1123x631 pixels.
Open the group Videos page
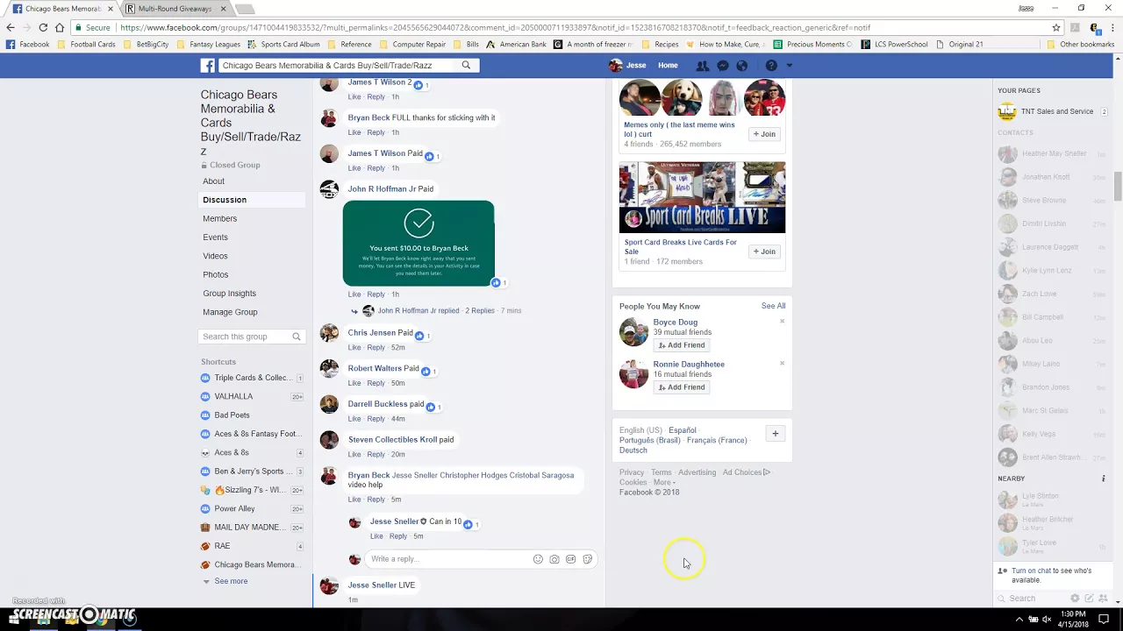(x=215, y=256)
